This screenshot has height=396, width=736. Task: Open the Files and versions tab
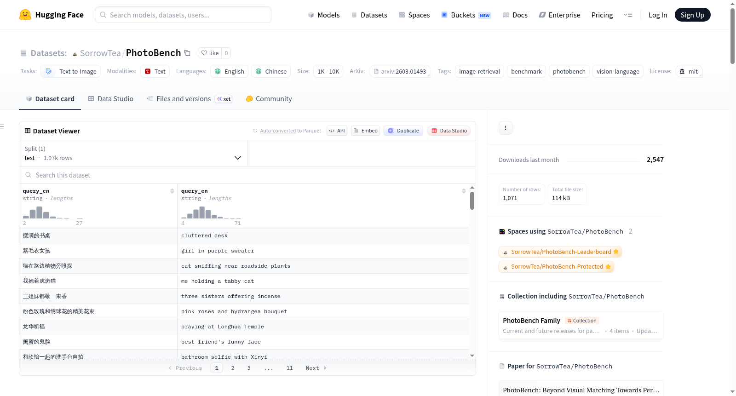point(190,99)
